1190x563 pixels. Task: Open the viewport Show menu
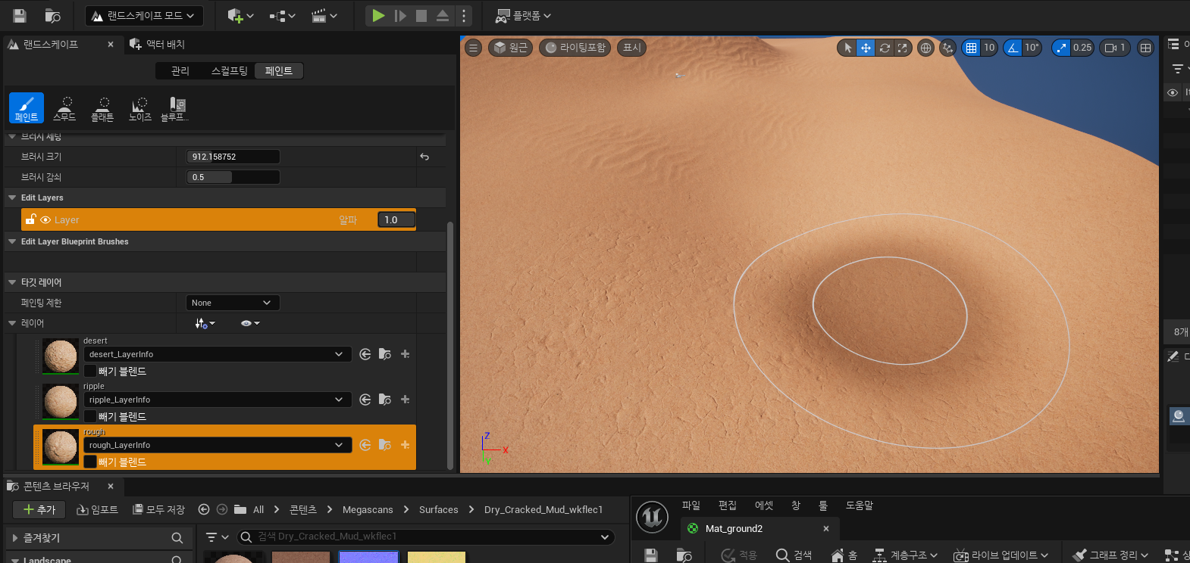point(631,48)
